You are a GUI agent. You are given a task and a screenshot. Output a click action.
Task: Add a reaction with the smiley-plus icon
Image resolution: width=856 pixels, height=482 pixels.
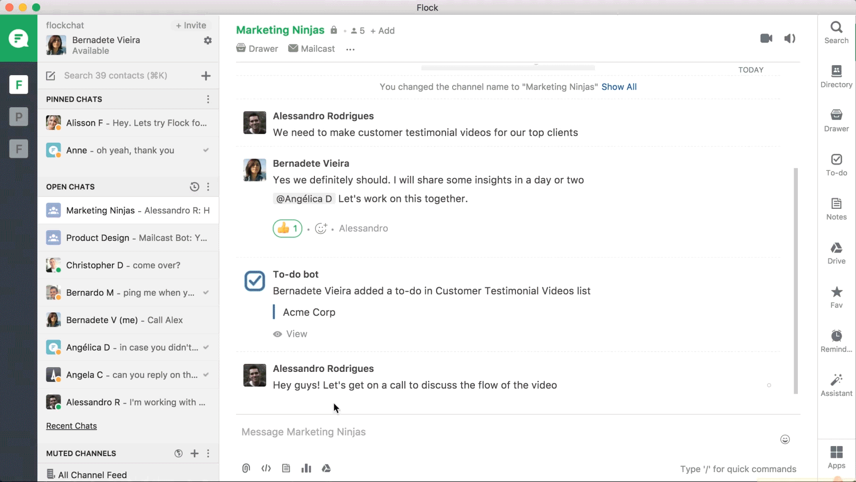coord(321,228)
